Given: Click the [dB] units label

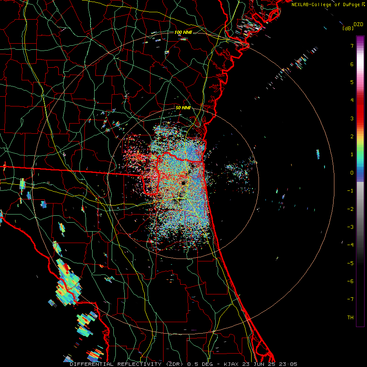Looking at the screenshot, I should coord(348,29).
